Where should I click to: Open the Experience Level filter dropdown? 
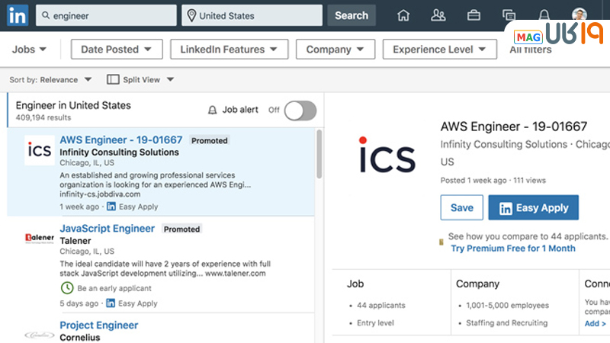(439, 50)
